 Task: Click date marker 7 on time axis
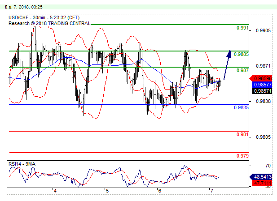pyautogui.click(x=211, y=191)
